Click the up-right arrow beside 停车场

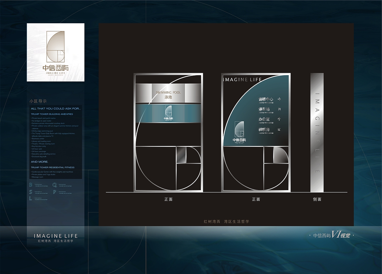pos(279,109)
